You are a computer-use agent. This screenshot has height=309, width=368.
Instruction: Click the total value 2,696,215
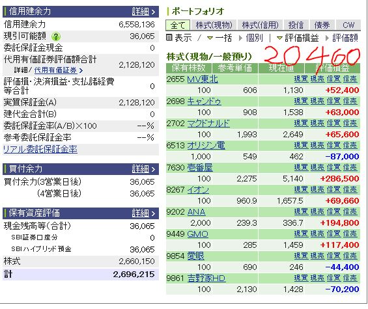(x=134, y=275)
